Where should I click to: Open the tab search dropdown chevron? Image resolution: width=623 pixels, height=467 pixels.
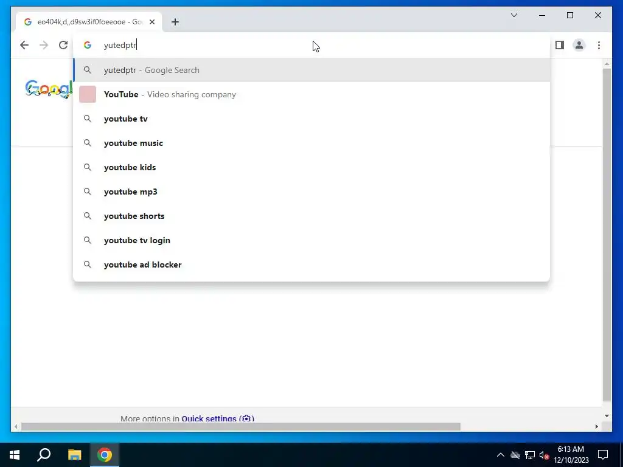(513, 15)
